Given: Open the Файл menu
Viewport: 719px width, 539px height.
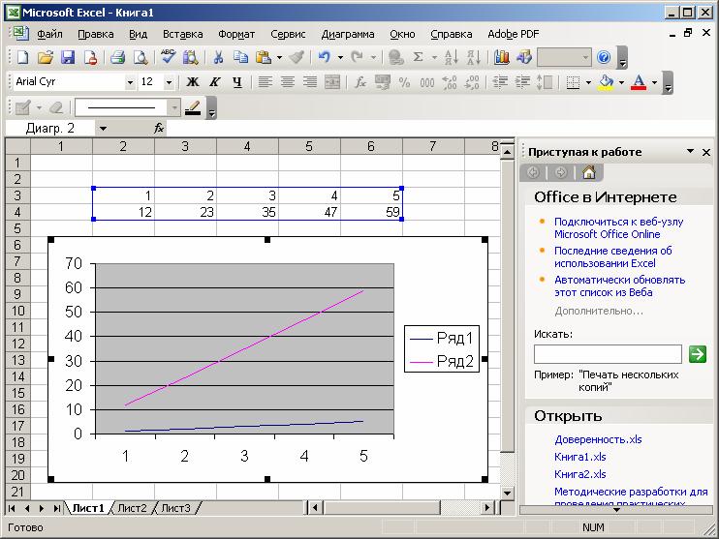Looking at the screenshot, I should [x=49, y=34].
